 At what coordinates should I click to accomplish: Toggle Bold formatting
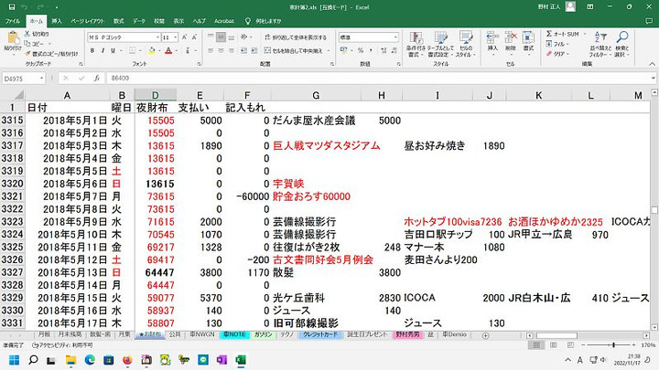coord(91,51)
